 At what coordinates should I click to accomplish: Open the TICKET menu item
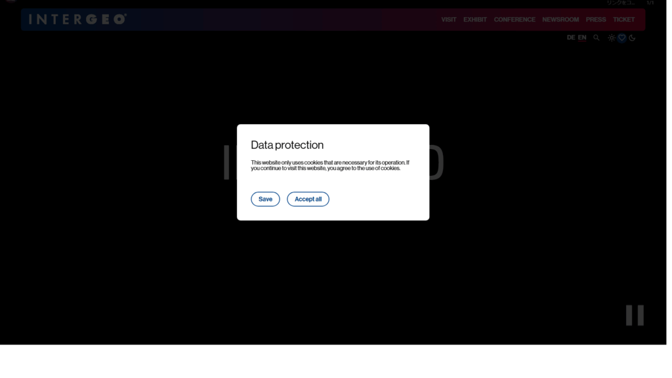[623, 20]
